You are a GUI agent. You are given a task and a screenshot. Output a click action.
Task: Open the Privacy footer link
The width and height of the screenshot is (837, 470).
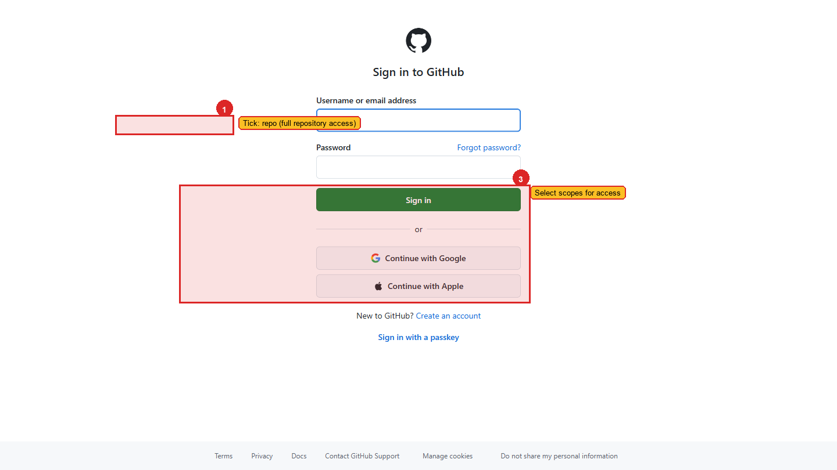262,456
